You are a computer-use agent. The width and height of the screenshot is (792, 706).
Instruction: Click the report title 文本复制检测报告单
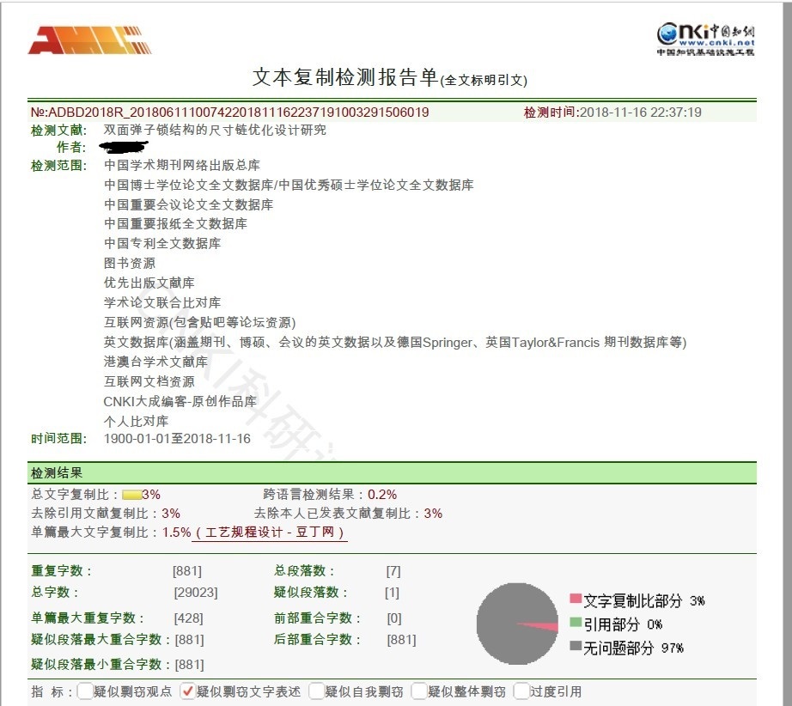[x=344, y=77]
